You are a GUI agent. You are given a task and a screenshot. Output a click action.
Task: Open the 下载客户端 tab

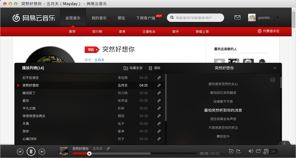coord(146,18)
